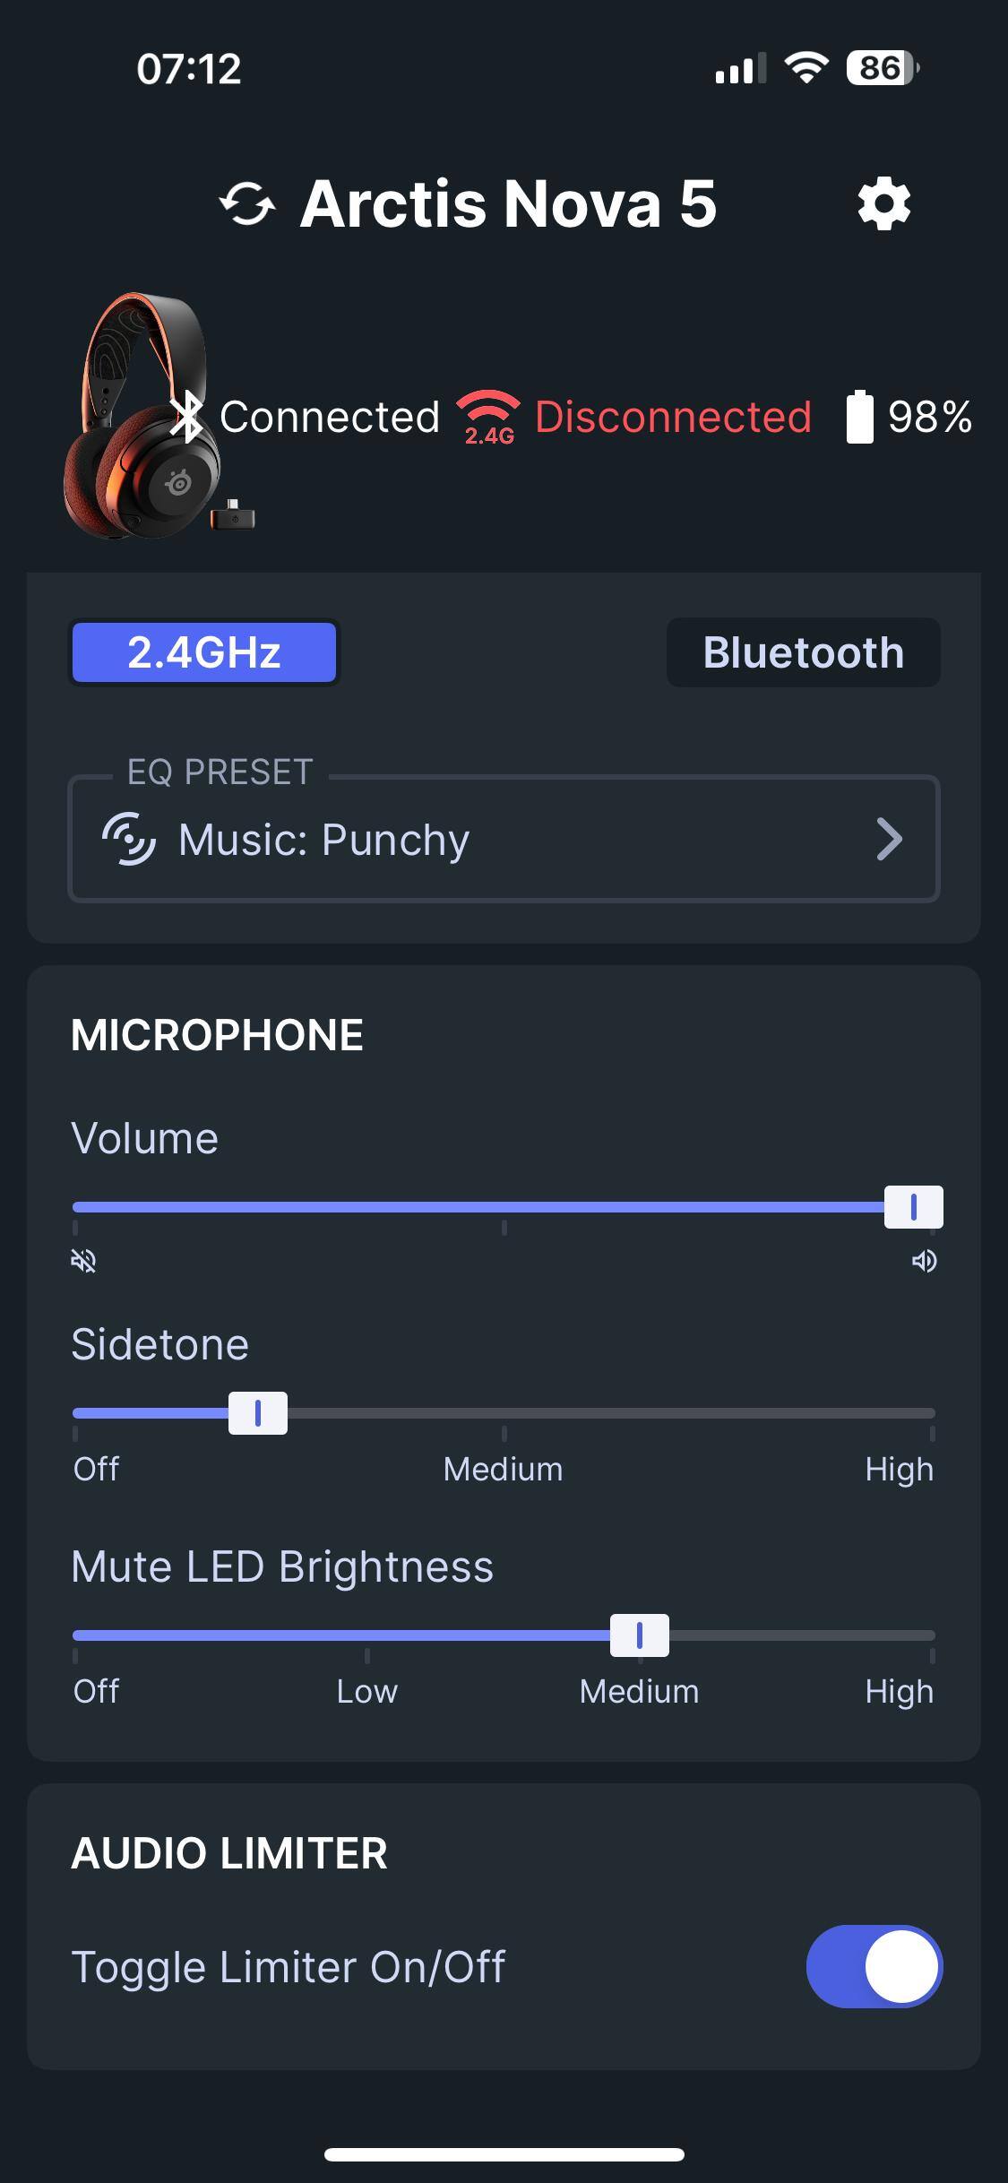Tap the EQ preset disc icon
1008x2183 pixels.
[x=129, y=840]
